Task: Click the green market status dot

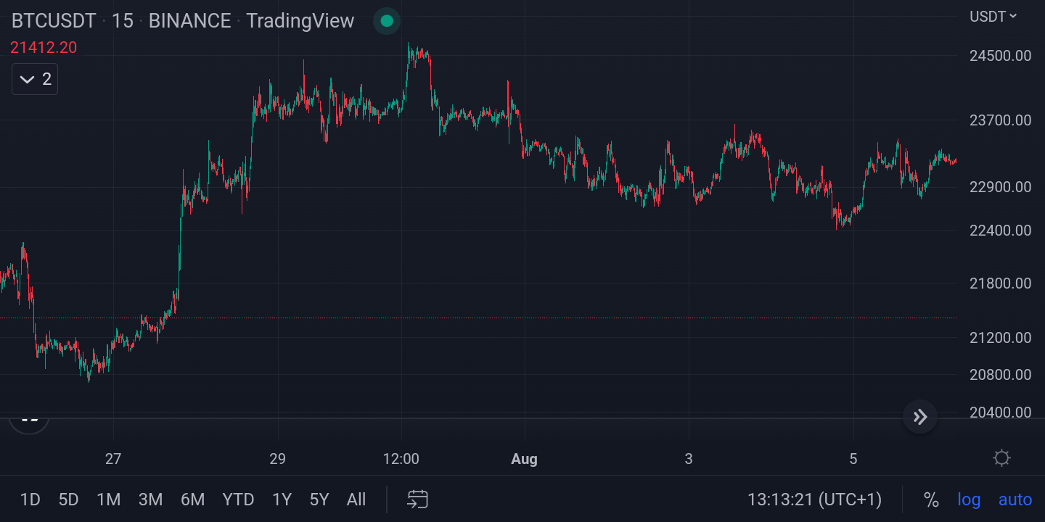Action: (x=386, y=21)
